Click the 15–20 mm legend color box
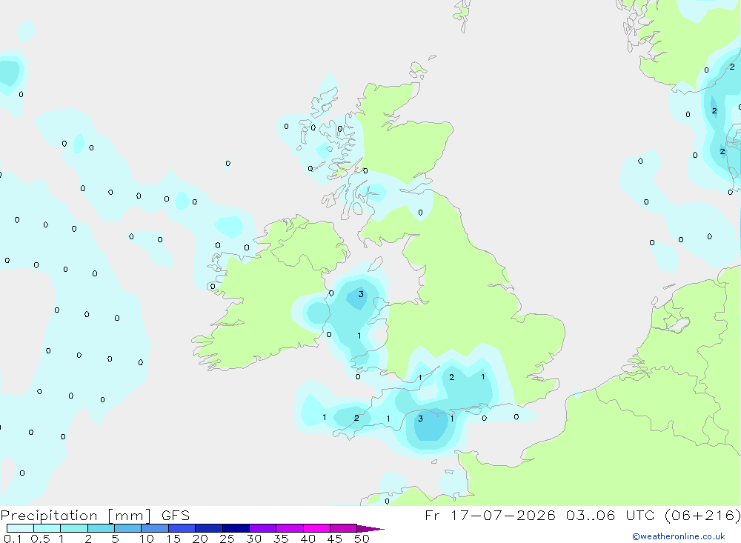 pyautogui.click(x=182, y=528)
